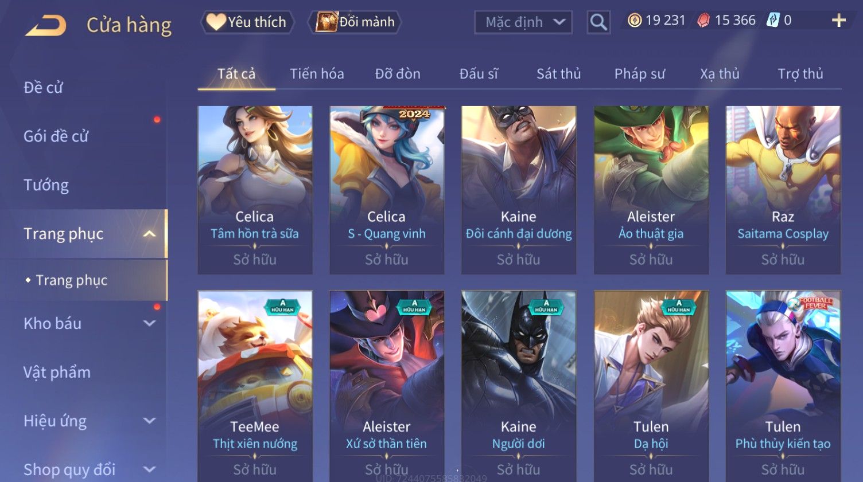Click the golden back arrow icon
Viewport: 863px width, 482px height.
[x=46, y=25]
